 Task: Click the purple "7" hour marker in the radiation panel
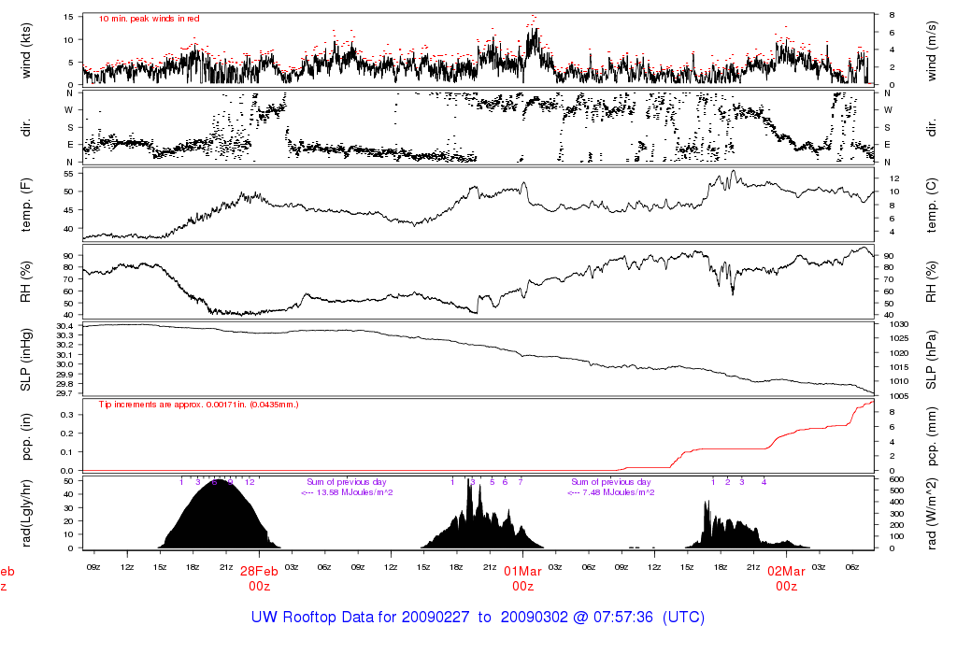coord(521,482)
